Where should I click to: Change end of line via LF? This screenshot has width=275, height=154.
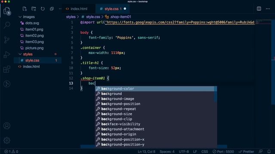coord(195,151)
